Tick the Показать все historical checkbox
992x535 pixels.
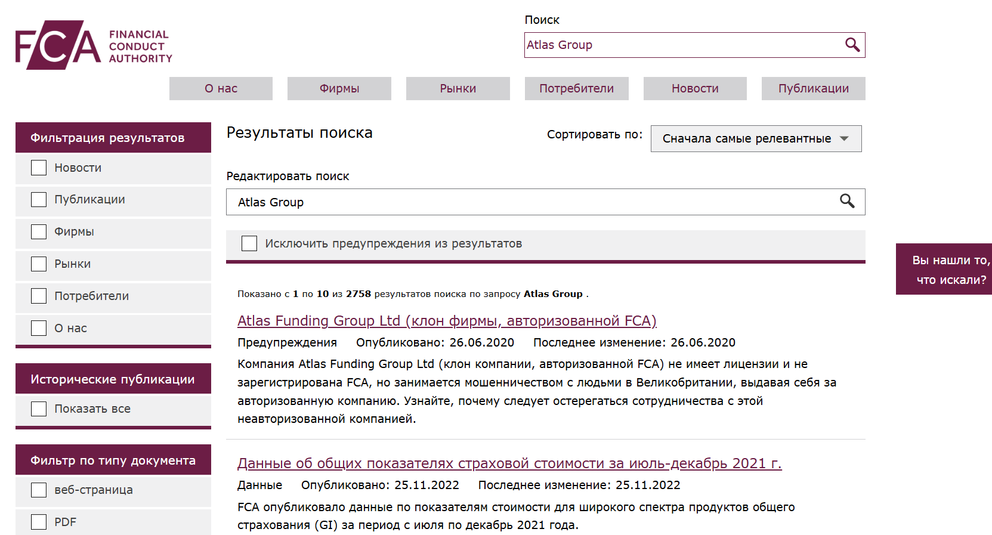point(39,409)
